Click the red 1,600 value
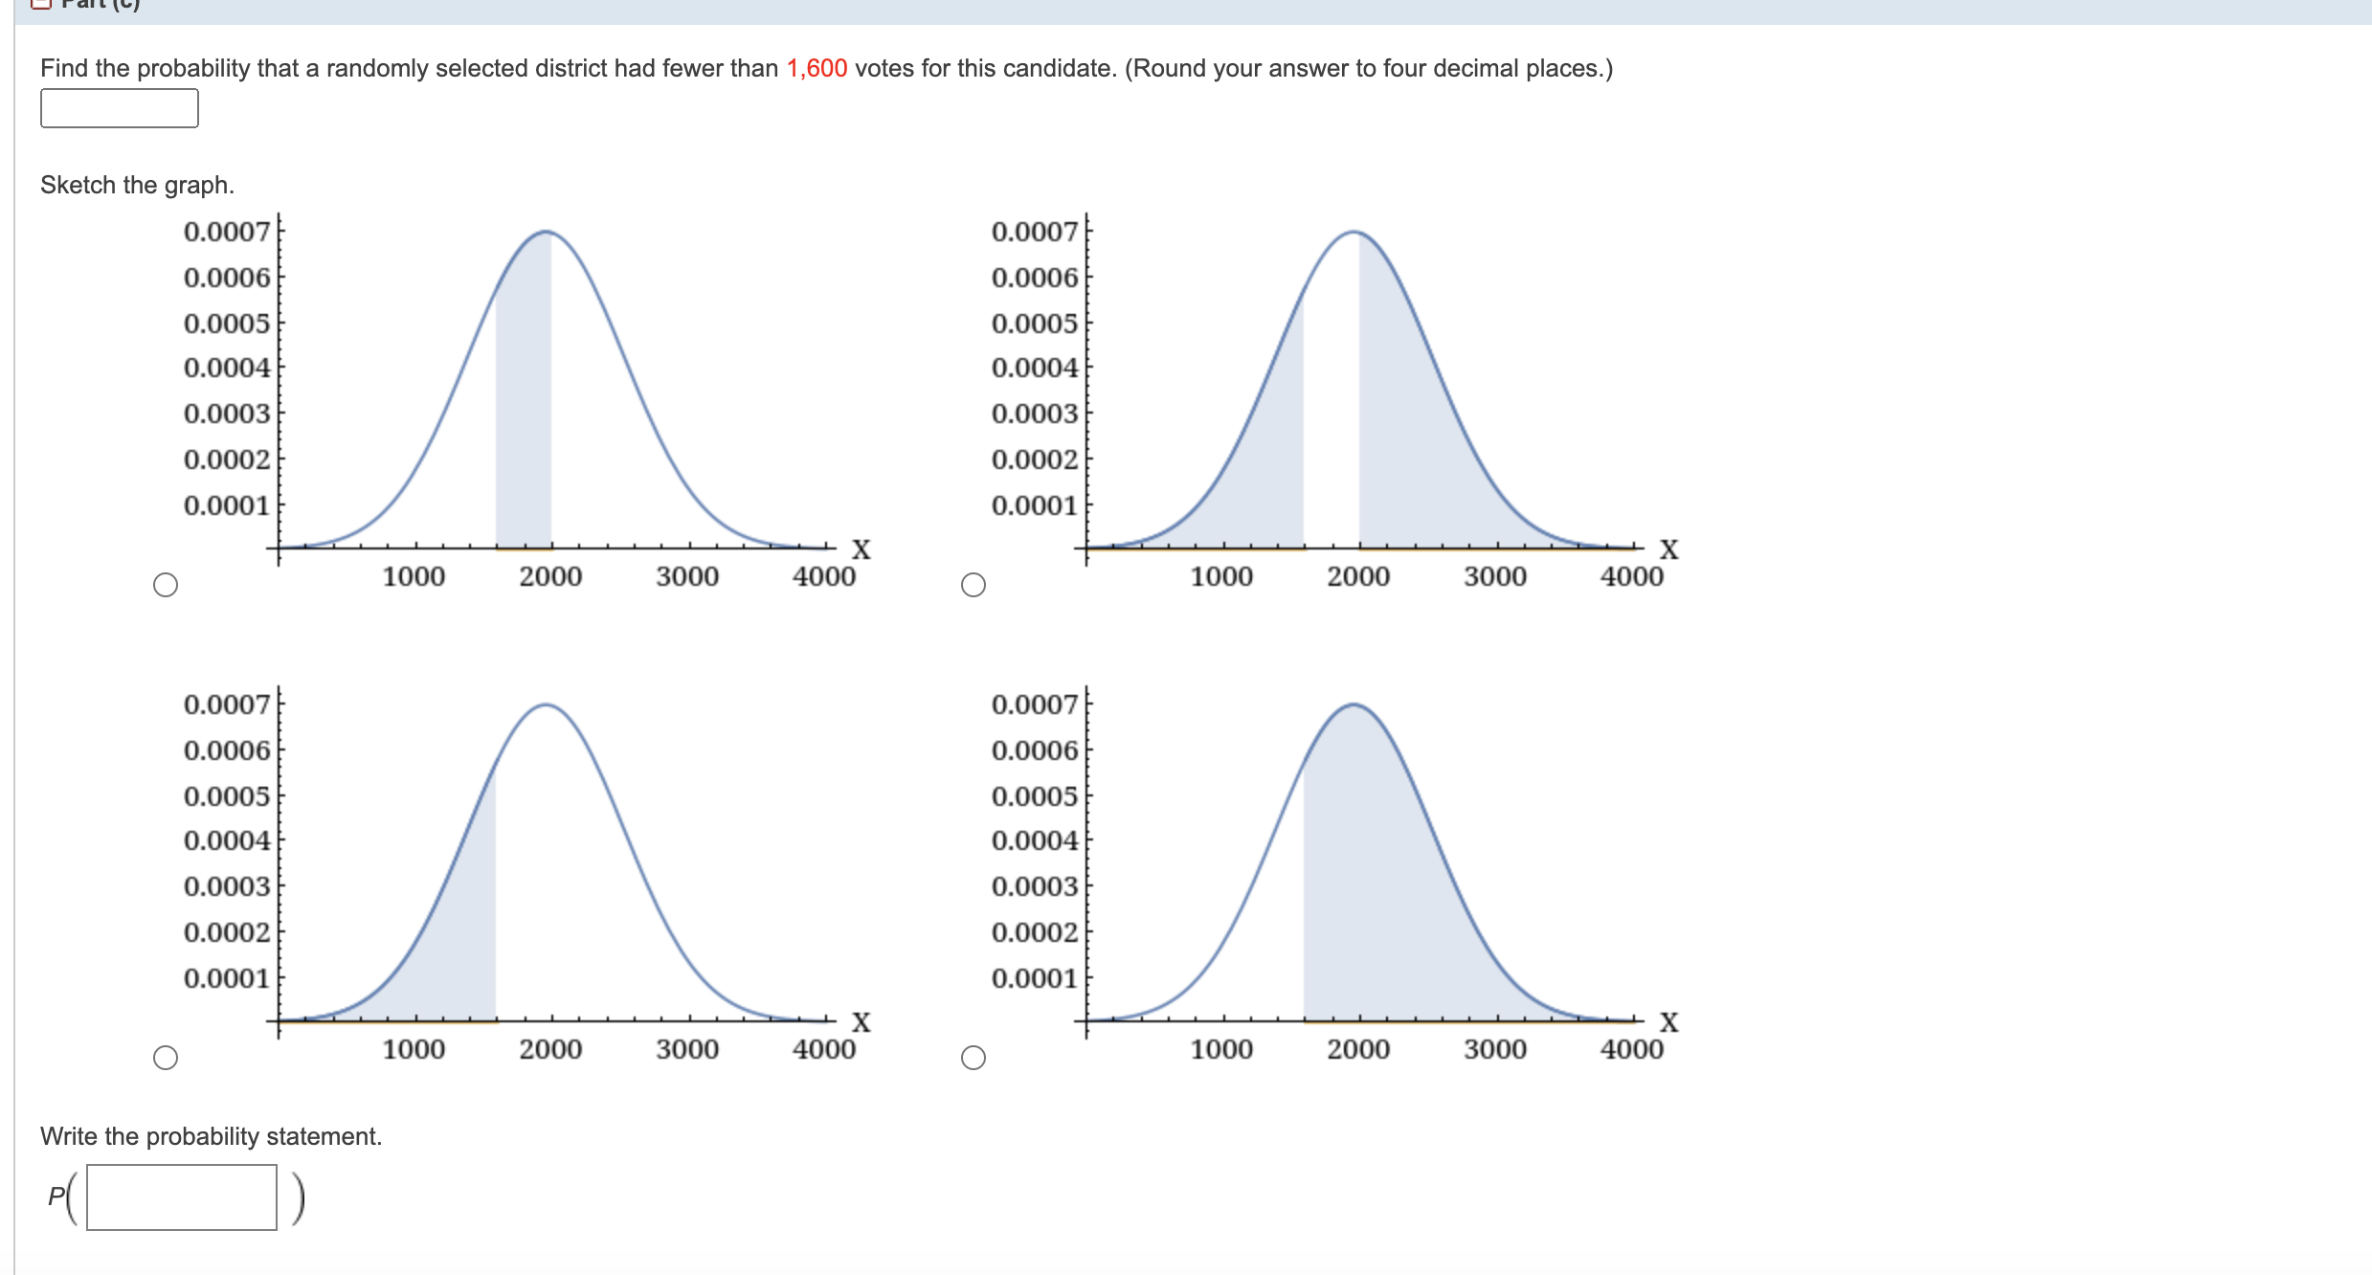This screenshot has width=2372, height=1275. click(817, 69)
